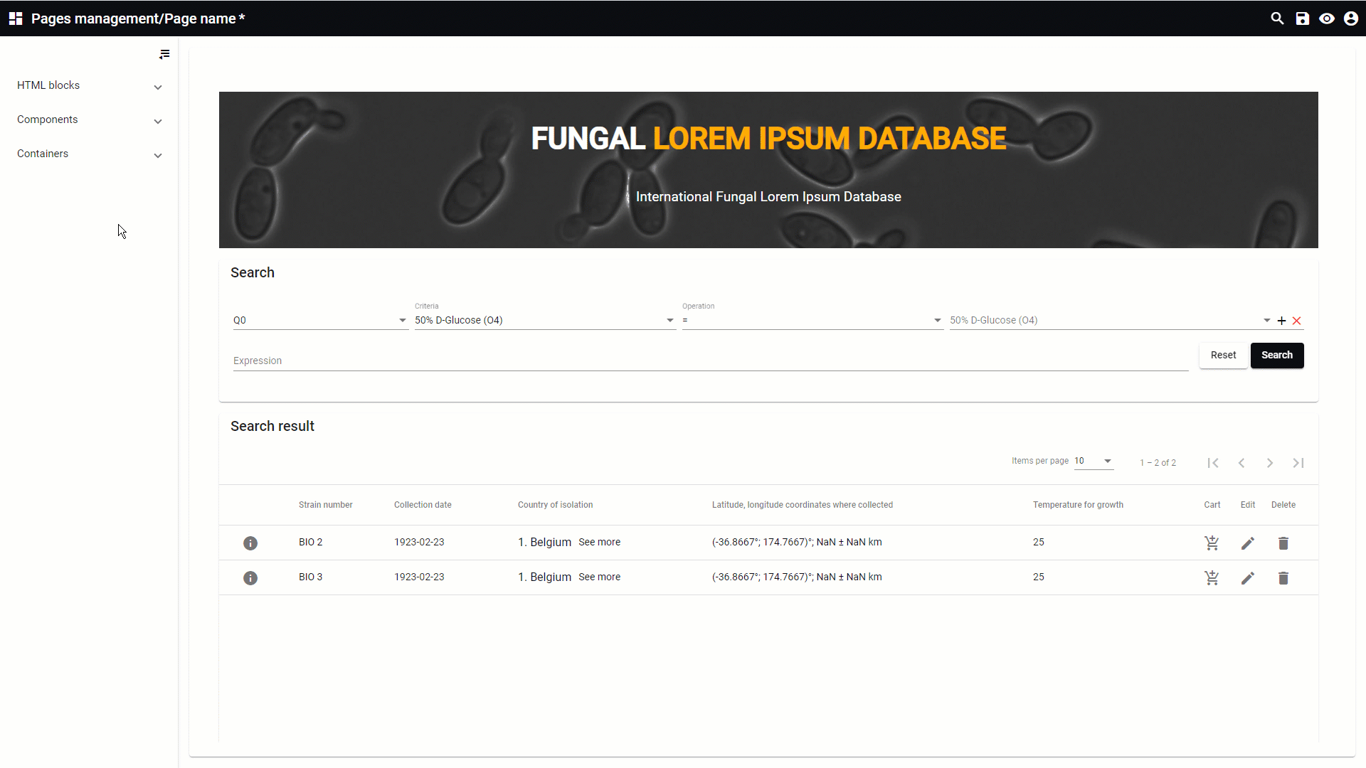Open the Criteria dropdown
The width and height of the screenshot is (1366, 768).
pyautogui.click(x=544, y=321)
